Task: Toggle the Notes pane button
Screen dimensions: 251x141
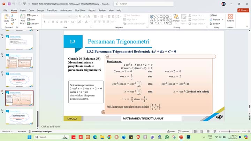Action: pyautogui.click(x=171, y=131)
